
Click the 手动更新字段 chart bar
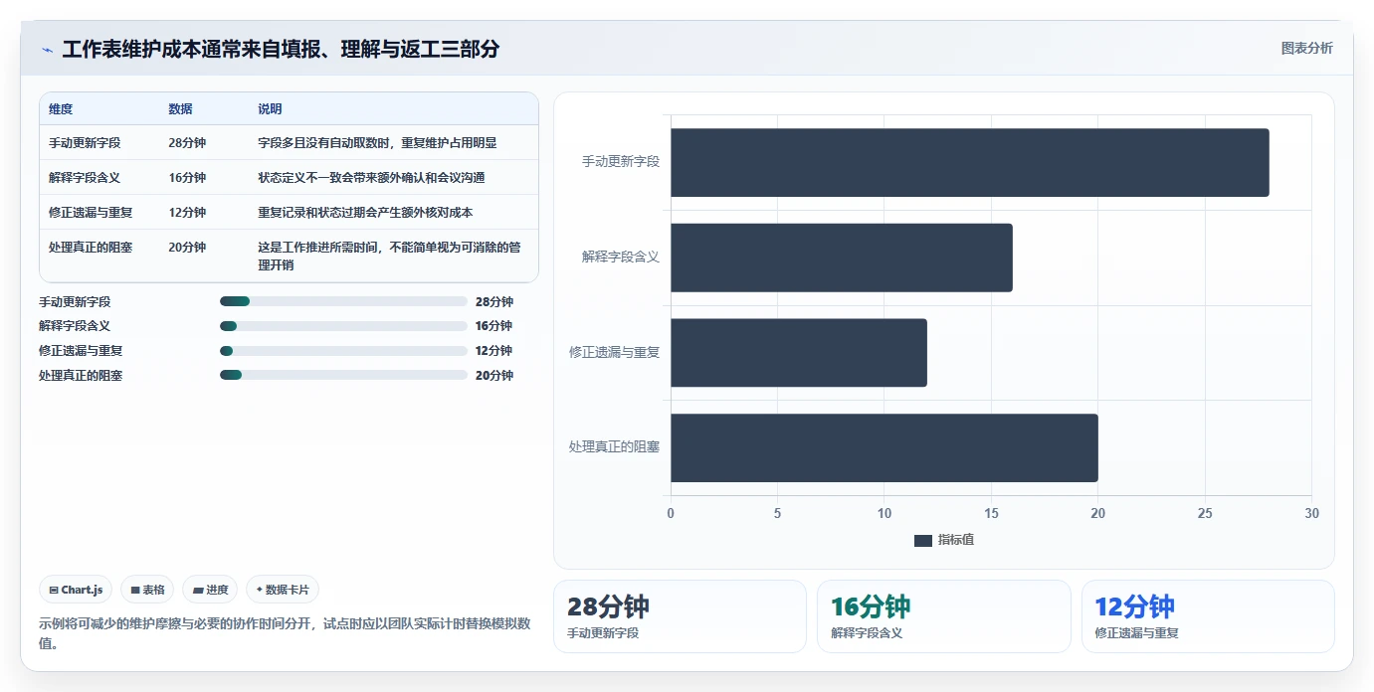click(970, 162)
